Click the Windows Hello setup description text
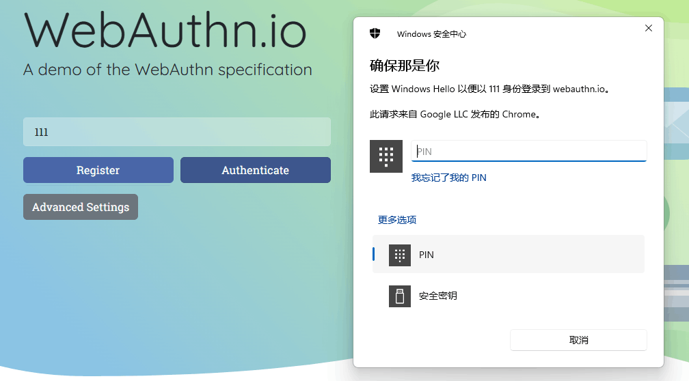Screen dimensions: 689x381 tap(489, 89)
